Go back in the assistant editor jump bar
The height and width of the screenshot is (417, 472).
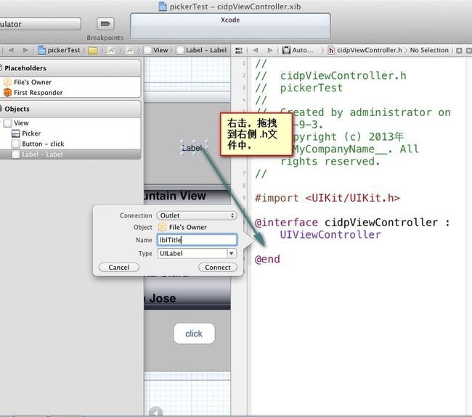click(256, 50)
